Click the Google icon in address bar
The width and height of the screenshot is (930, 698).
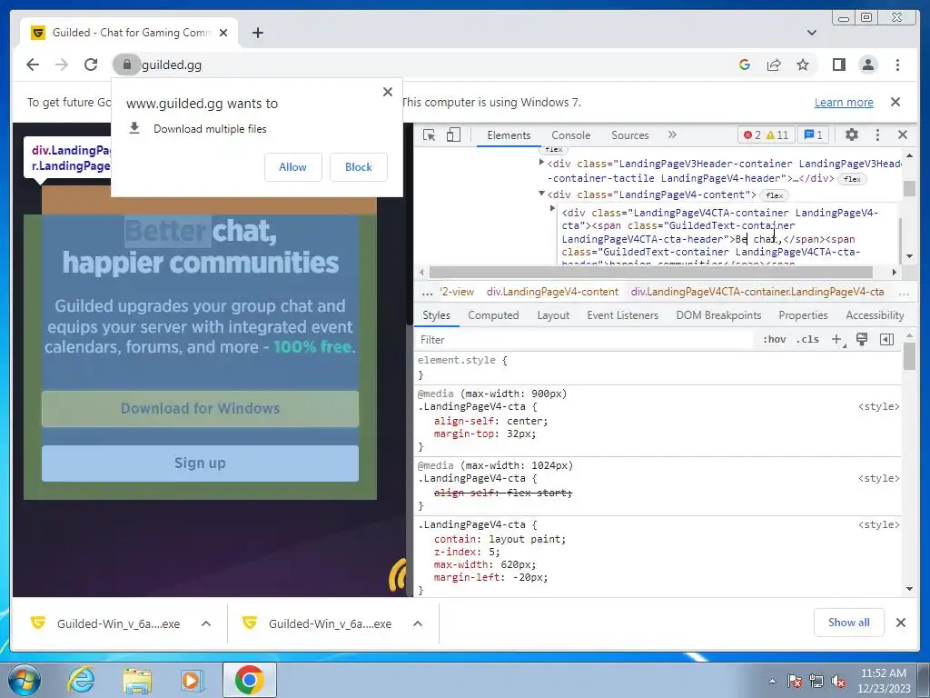pyautogui.click(x=745, y=65)
